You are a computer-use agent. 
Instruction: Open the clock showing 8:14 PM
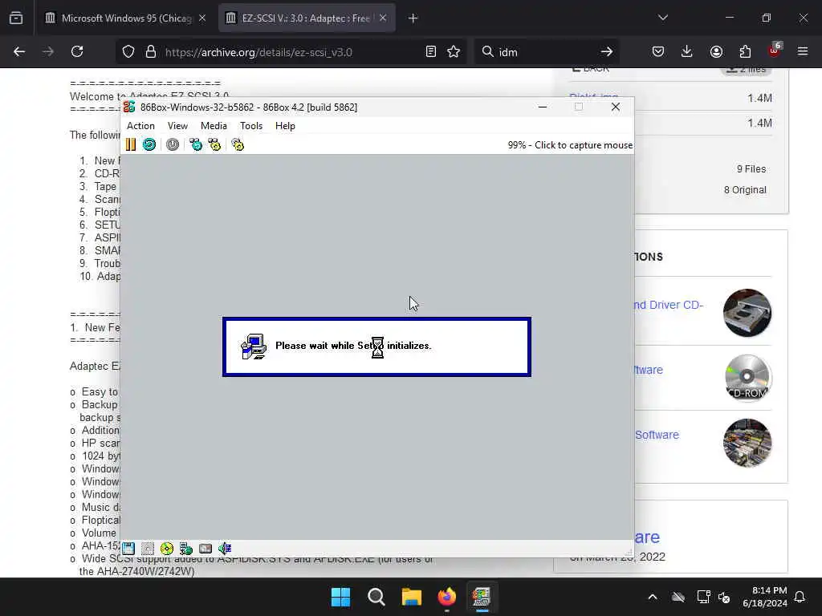(765, 597)
